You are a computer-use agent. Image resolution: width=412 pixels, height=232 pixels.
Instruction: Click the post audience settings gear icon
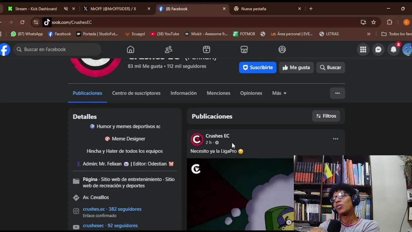click(217, 142)
